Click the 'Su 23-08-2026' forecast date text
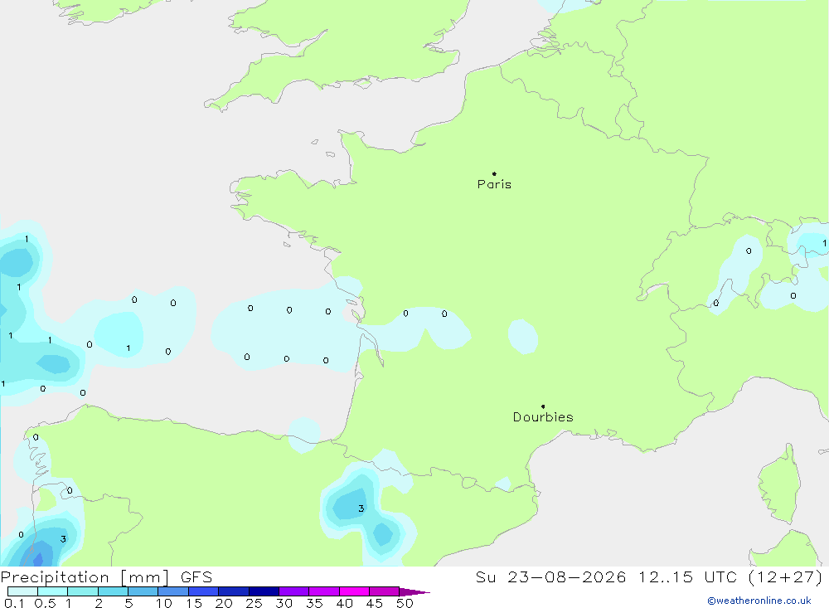Image resolution: width=829 pixels, height=608 pixels. pos(551,577)
